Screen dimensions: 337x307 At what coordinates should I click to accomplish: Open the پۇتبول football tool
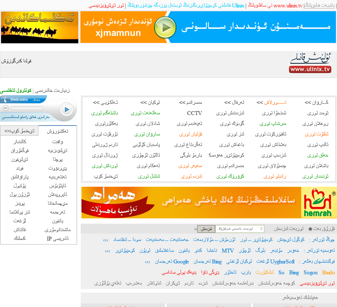point(20,186)
